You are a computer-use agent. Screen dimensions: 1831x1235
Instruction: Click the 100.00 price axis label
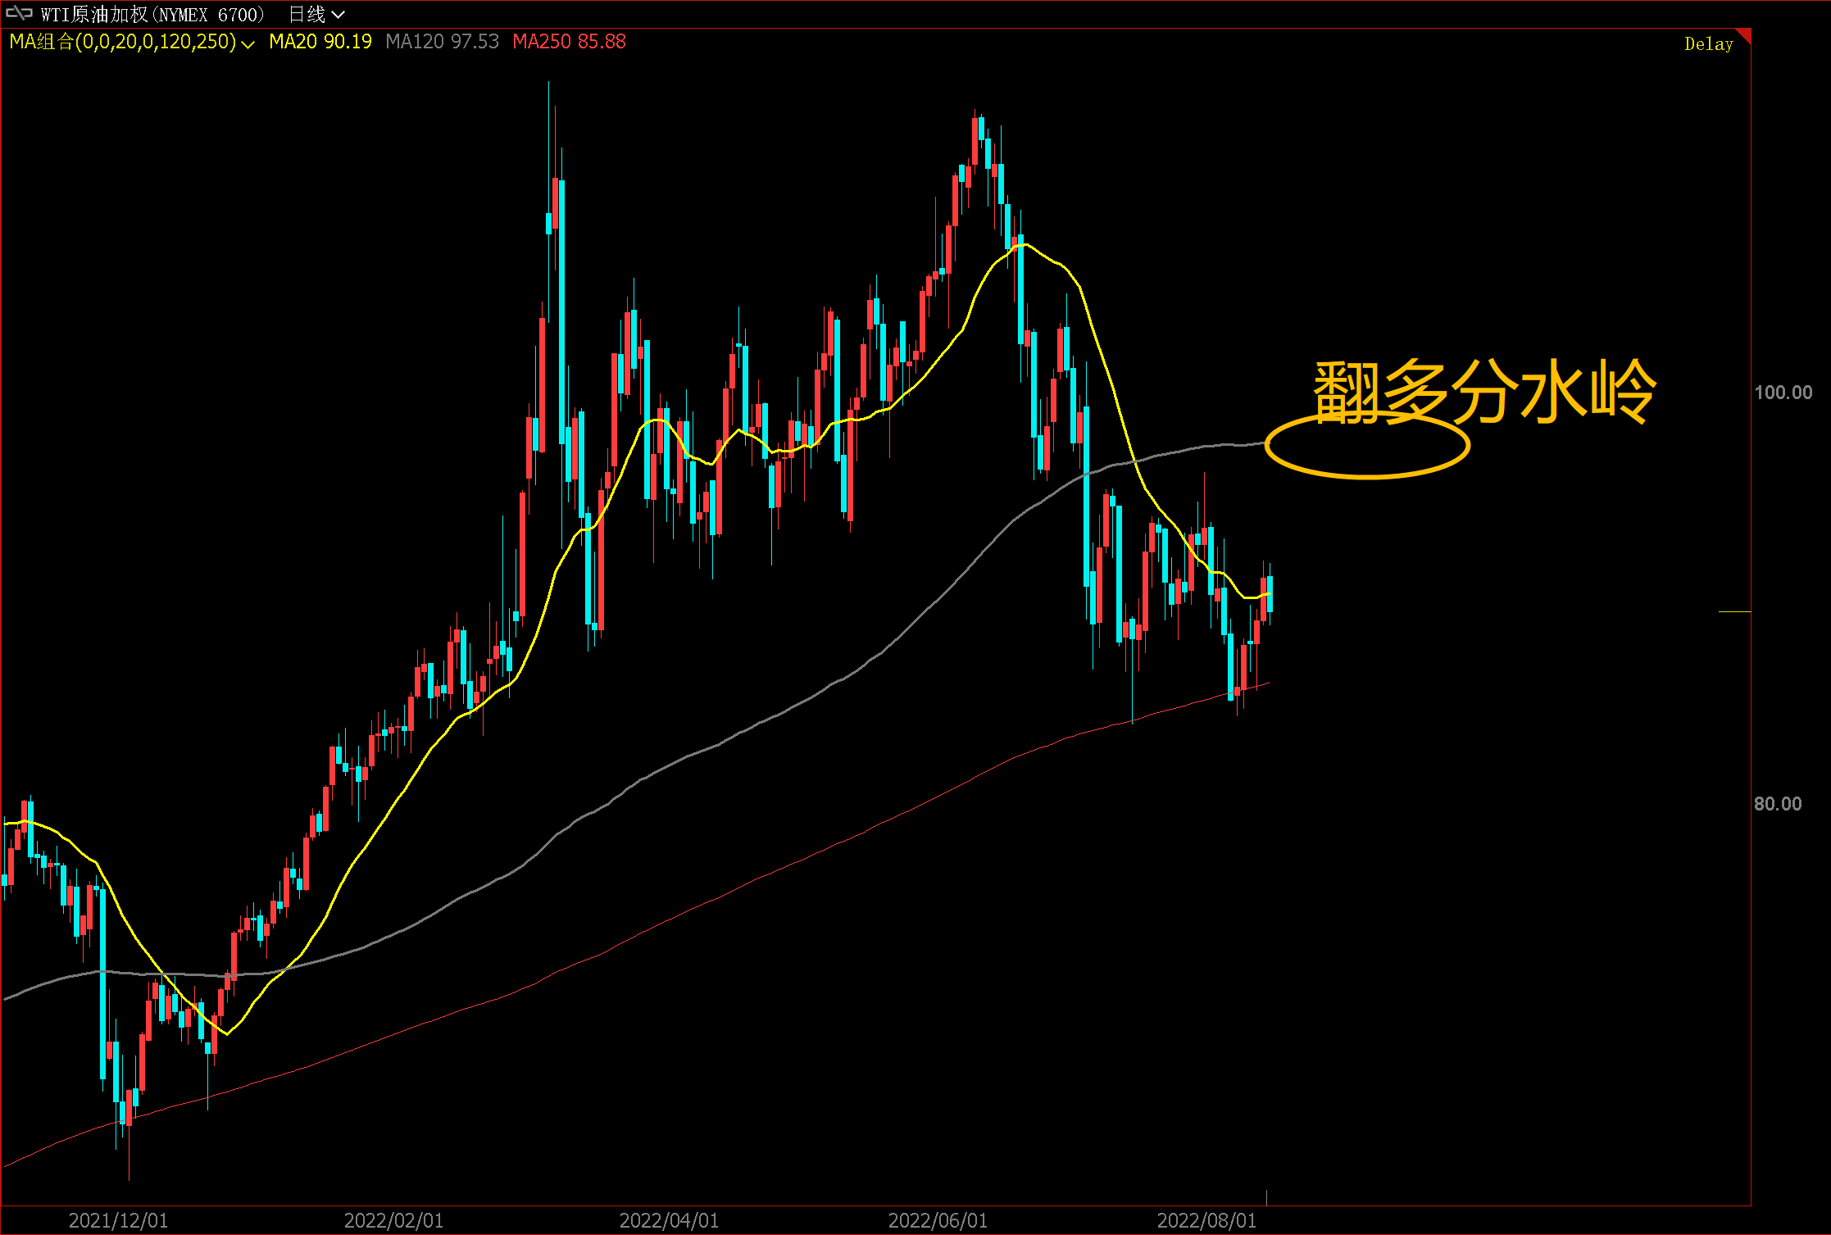tap(1783, 393)
